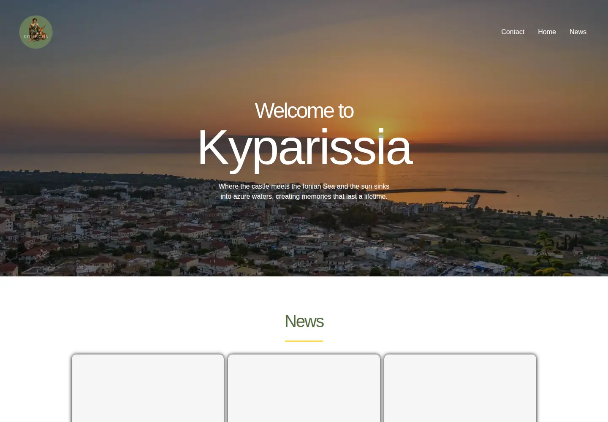Open the middle news card

(x=304, y=388)
